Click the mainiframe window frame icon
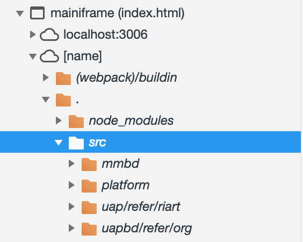This screenshot has height=242, width=303. click(x=37, y=13)
